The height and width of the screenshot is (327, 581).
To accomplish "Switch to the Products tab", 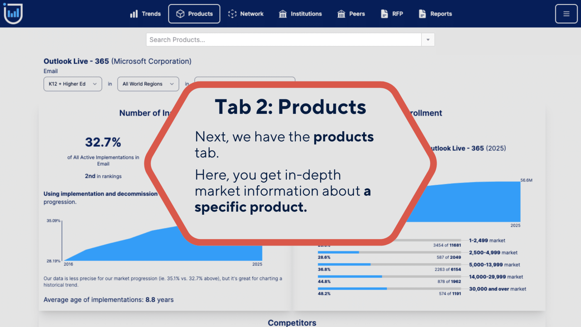I will [194, 14].
